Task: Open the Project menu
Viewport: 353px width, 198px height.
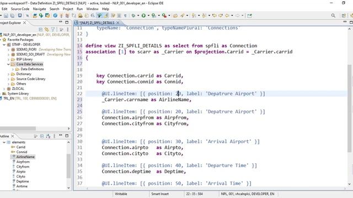Action: [x=68, y=9]
